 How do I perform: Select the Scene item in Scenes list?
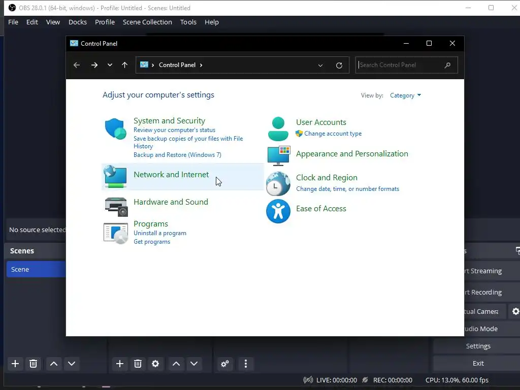36,269
